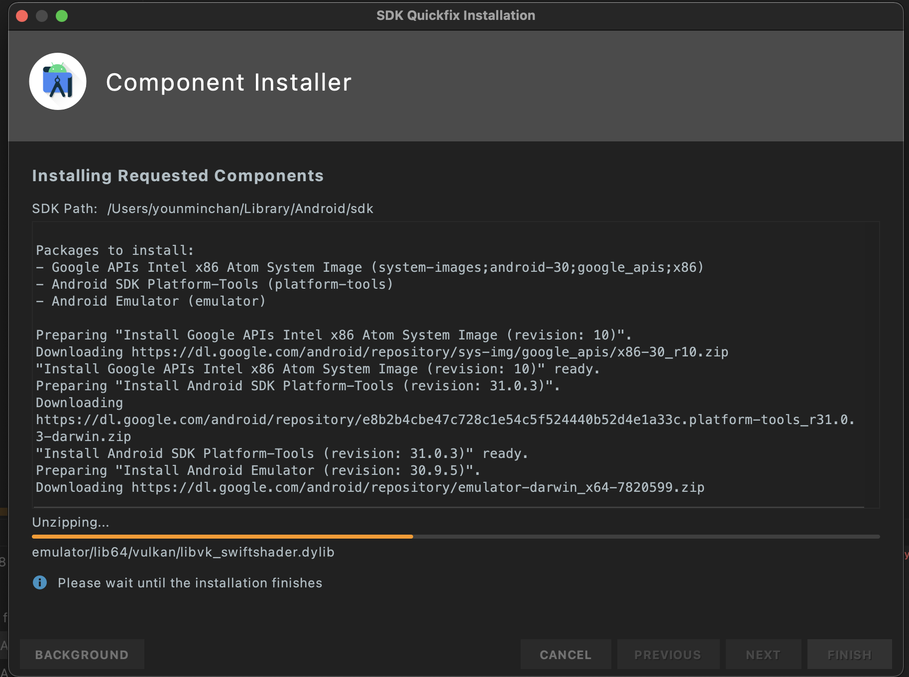909x677 pixels.
Task: Click SDK path '/Users/younminchan/Library/Android/sdk'
Action: point(240,209)
